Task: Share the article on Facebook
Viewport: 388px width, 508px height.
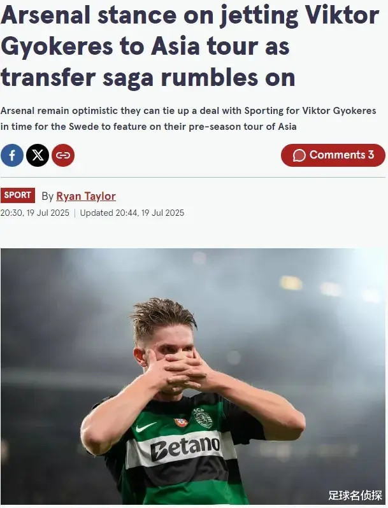Action: click(12, 155)
